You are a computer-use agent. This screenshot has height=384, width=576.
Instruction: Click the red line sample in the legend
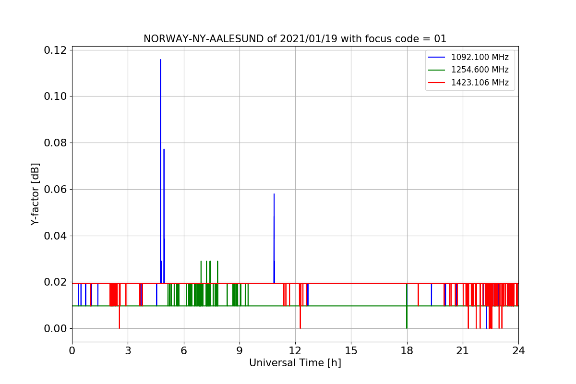(437, 83)
